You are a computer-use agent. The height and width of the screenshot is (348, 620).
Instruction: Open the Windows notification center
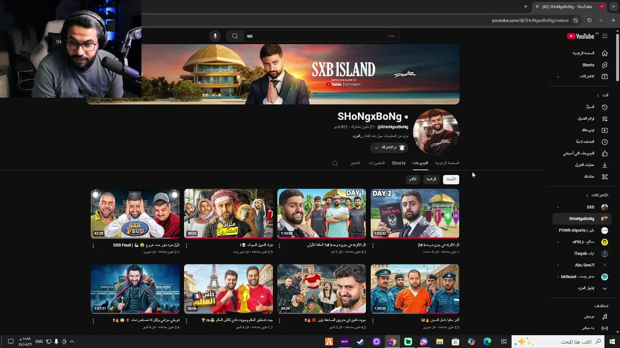(x=10, y=342)
